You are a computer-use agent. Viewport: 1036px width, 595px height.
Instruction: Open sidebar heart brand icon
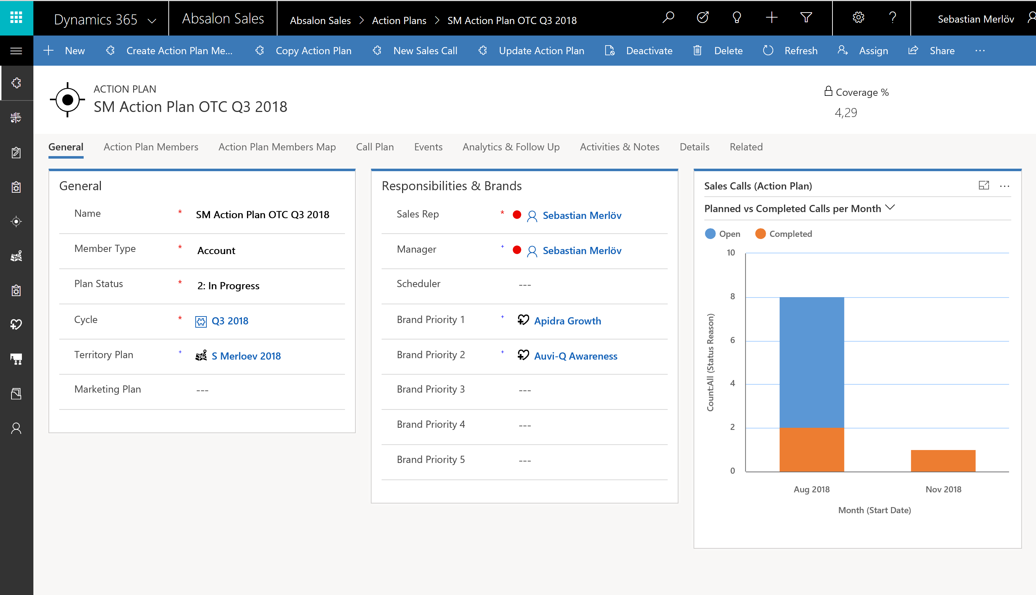click(17, 325)
